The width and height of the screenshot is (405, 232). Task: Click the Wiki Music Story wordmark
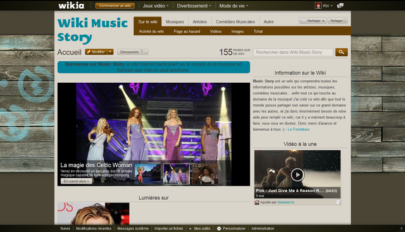(x=92, y=30)
